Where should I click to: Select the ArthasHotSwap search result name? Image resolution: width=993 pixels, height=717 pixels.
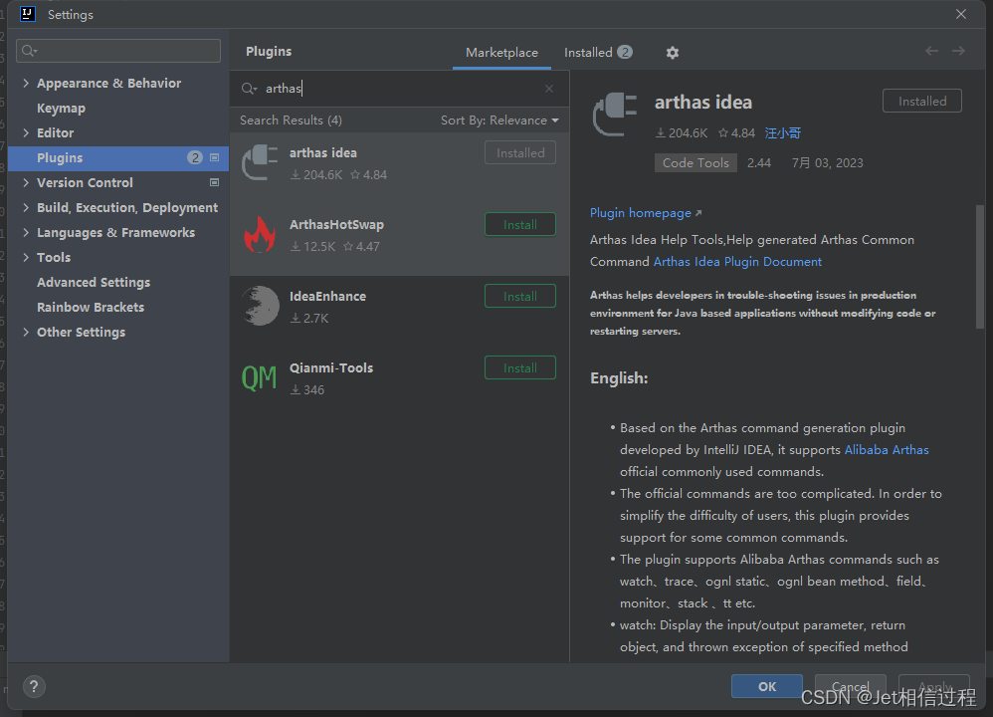coord(336,224)
